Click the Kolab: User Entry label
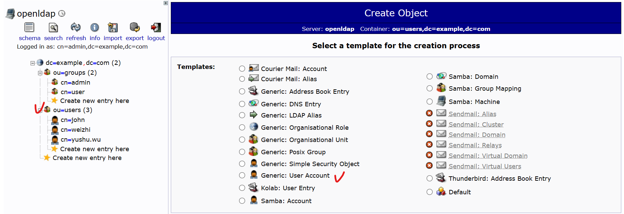Screen dimensions: 624x214 pyautogui.click(x=288, y=188)
